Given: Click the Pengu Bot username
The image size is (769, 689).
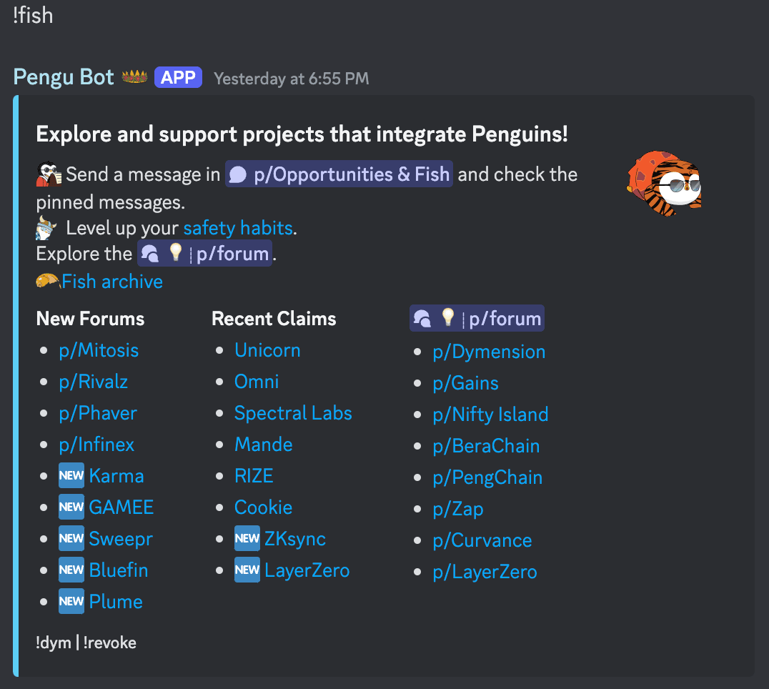Looking at the screenshot, I should pos(64,77).
